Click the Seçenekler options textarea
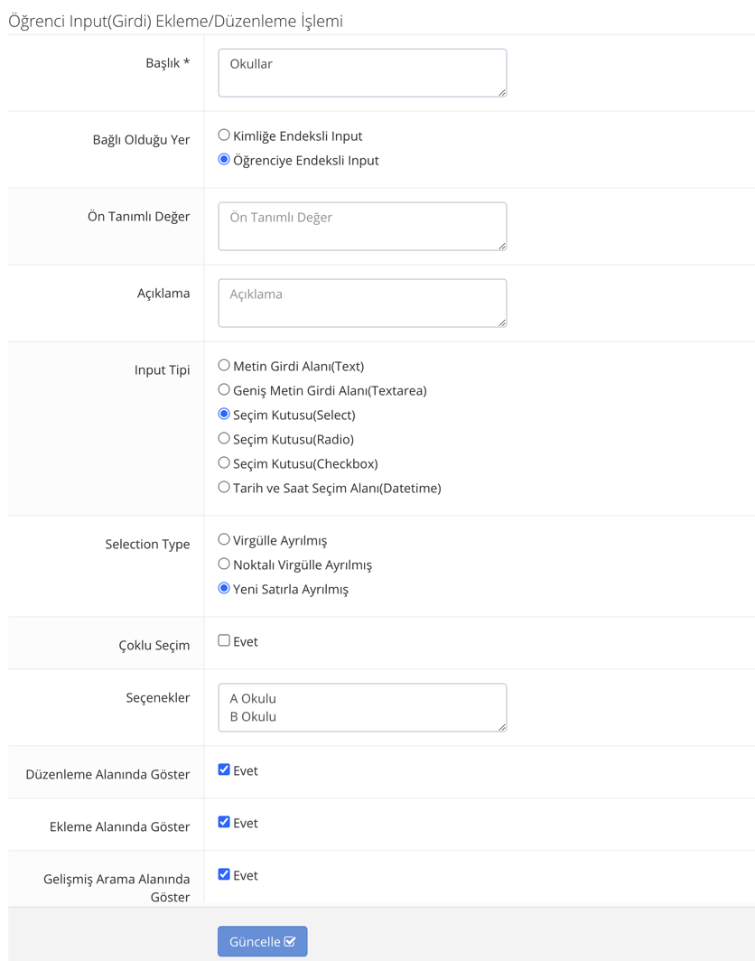The height and width of the screenshot is (961, 755). (361, 707)
